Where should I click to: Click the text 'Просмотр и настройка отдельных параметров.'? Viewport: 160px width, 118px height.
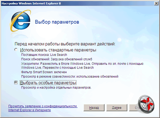[x=56, y=88]
